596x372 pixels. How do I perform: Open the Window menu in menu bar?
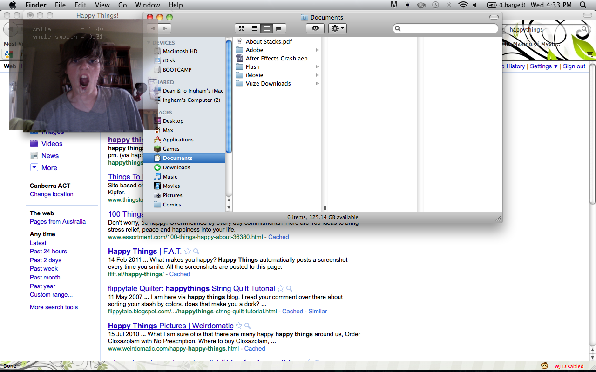tap(147, 5)
